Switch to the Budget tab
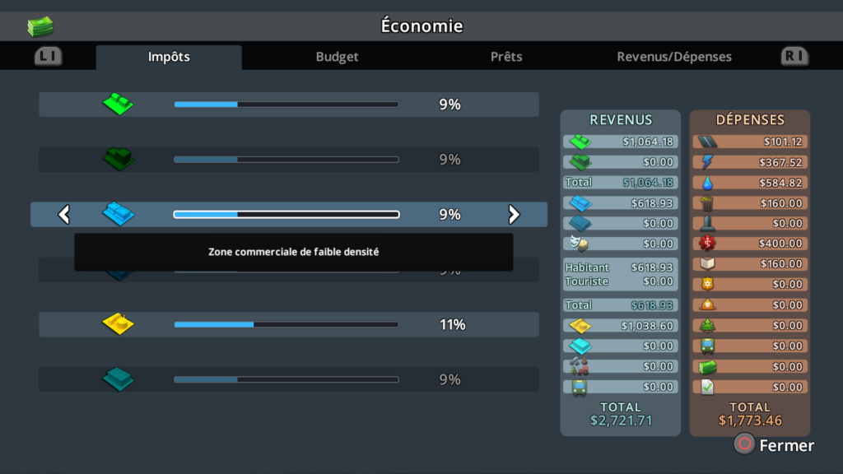 (338, 57)
